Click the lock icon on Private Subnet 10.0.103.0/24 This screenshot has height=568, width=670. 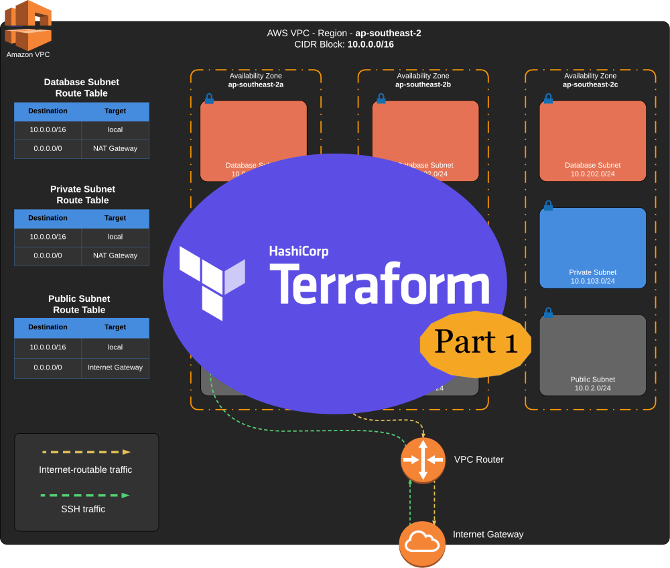548,206
